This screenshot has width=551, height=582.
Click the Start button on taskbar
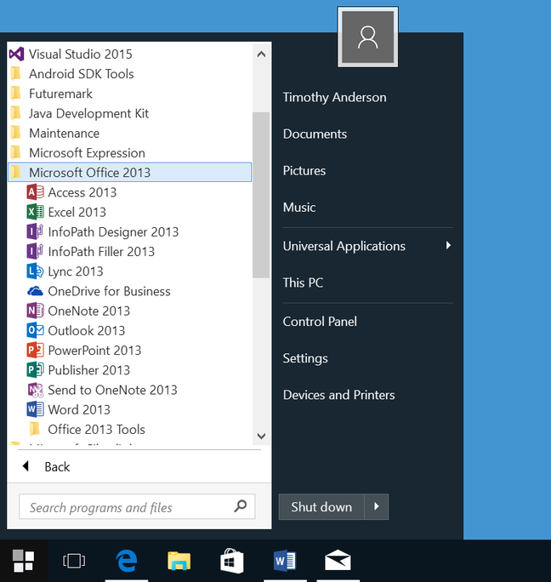pyautogui.click(x=24, y=561)
